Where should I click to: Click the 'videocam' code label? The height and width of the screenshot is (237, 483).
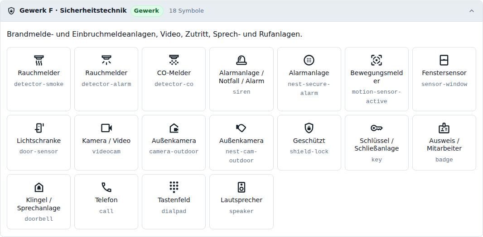tap(106, 152)
